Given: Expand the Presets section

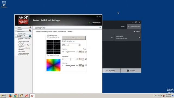Looking at the screenshot, I should coord(16,27).
